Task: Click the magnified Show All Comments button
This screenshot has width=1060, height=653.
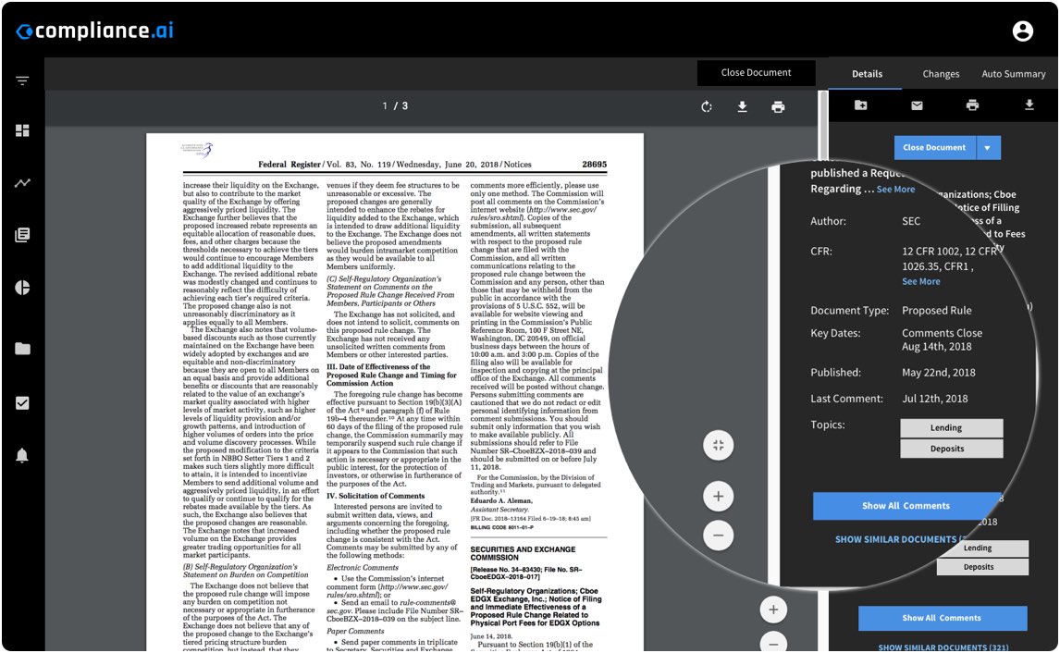Action: coord(906,506)
